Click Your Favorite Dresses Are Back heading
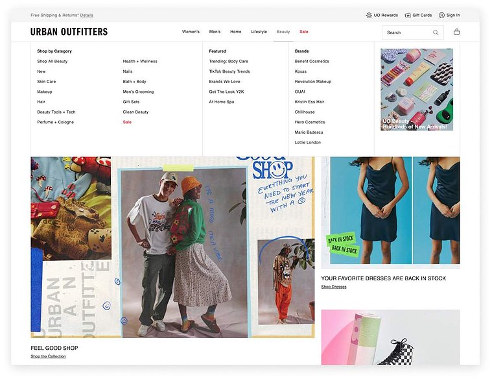 coord(384,278)
